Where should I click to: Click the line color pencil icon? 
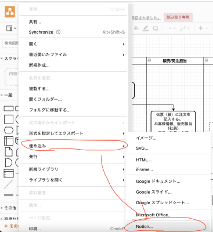(146, 28)
